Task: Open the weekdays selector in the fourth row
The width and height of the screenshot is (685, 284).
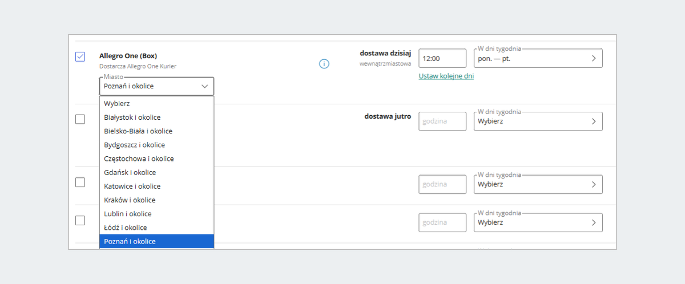Action: tap(538, 222)
